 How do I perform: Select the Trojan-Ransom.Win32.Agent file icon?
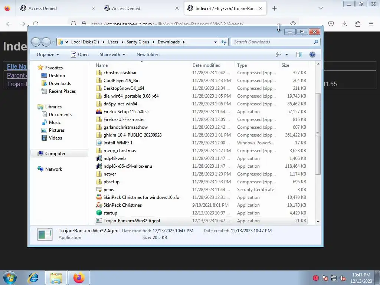tap(99, 220)
